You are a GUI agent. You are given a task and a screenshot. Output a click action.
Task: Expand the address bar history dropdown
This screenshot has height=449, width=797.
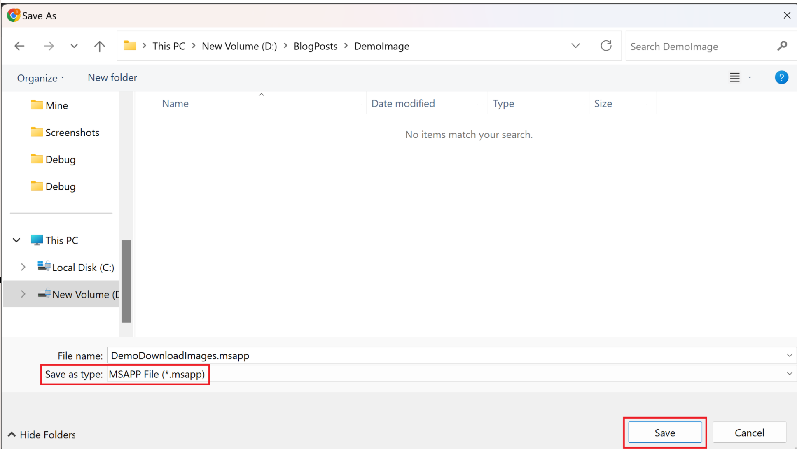pyautogui.click(x=575, y=46)
